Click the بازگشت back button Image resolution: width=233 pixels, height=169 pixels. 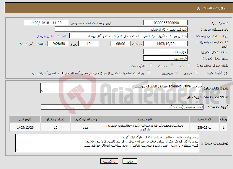click(x=109, y=161)
